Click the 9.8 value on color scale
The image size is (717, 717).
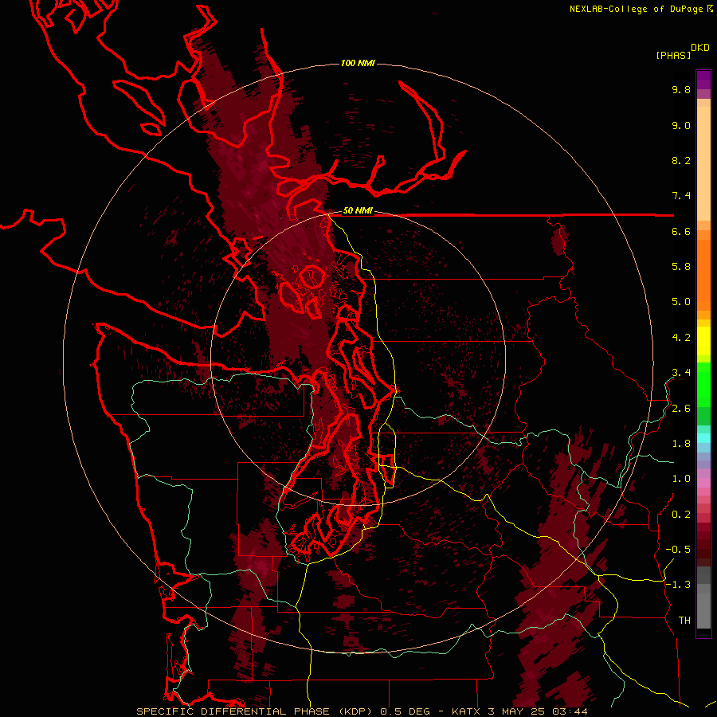pyautogui.click(x=681, y=89)
